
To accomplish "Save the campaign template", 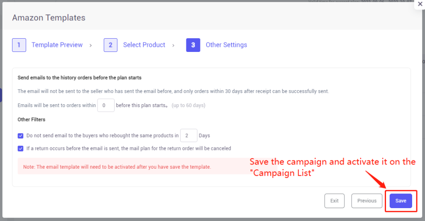I will coord(401,201).
